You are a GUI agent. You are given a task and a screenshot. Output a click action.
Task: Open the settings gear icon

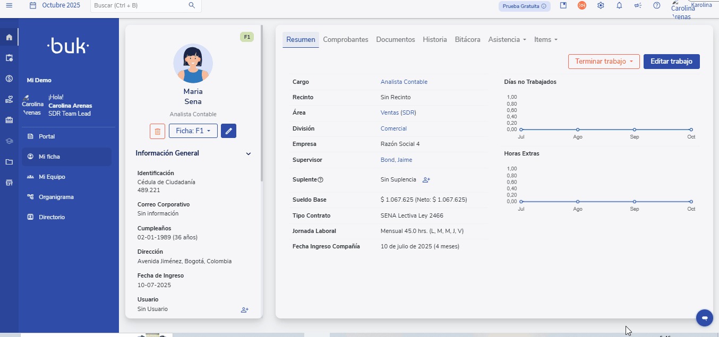601,5
